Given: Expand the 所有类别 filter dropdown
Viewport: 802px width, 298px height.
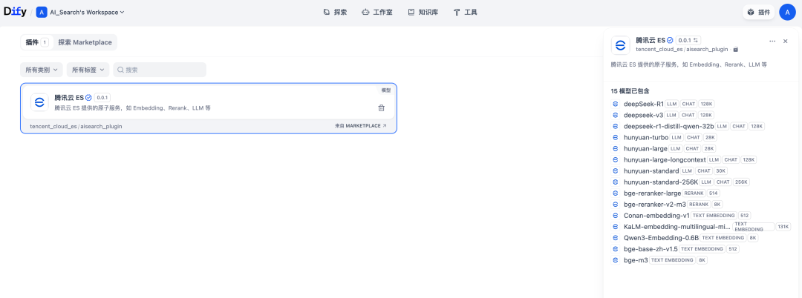Looking at the screenshot, I should 42,70.
